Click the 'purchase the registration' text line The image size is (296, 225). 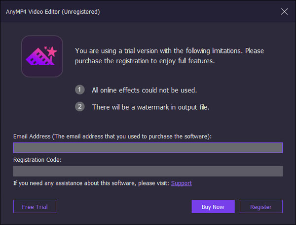pos(146,61)
